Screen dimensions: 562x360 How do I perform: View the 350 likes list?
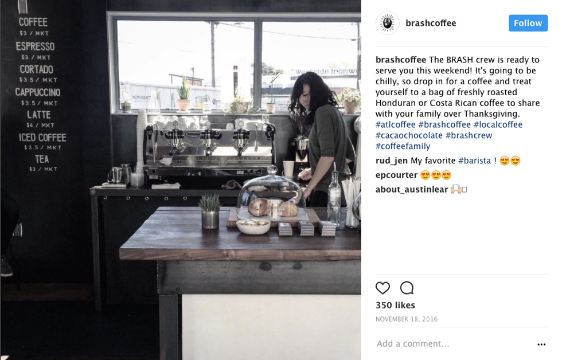(395, 305)
